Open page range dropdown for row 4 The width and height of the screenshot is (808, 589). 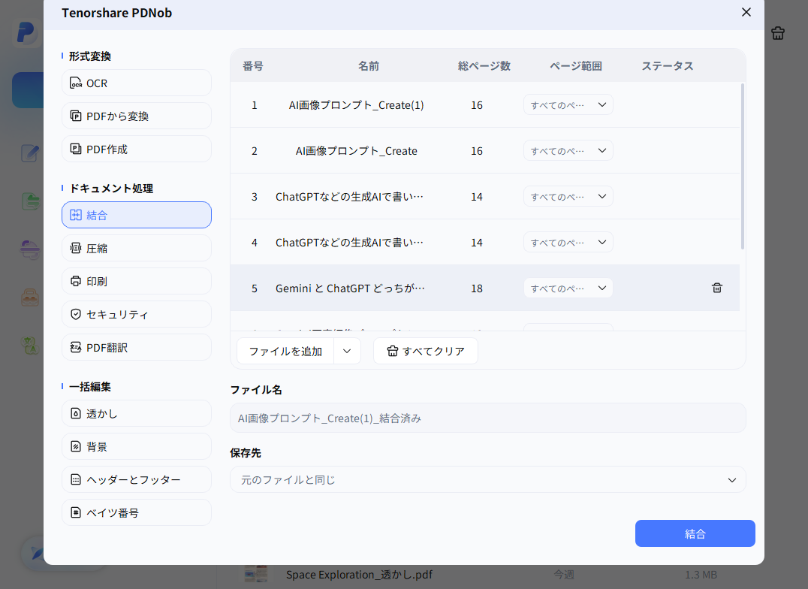[568, 243]
